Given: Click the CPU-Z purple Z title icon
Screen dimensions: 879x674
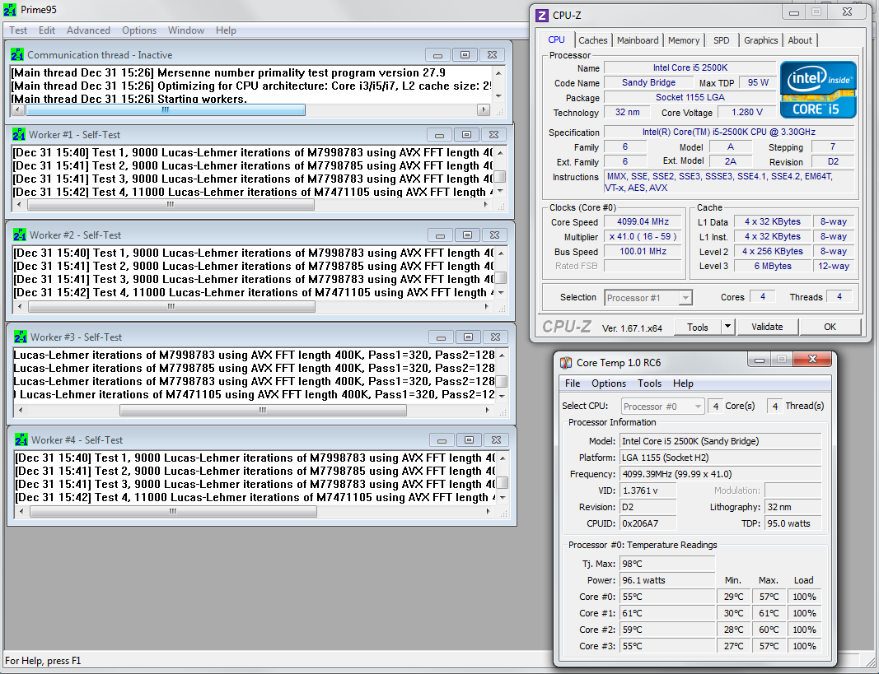Looking at the screenshot, I should click(x=542, y=15).
